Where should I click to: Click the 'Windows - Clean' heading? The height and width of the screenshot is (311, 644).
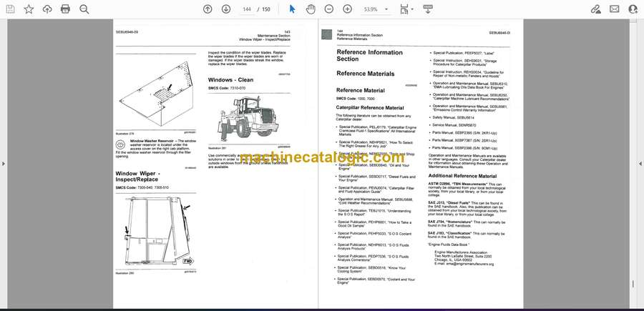[x=230, y=80]
